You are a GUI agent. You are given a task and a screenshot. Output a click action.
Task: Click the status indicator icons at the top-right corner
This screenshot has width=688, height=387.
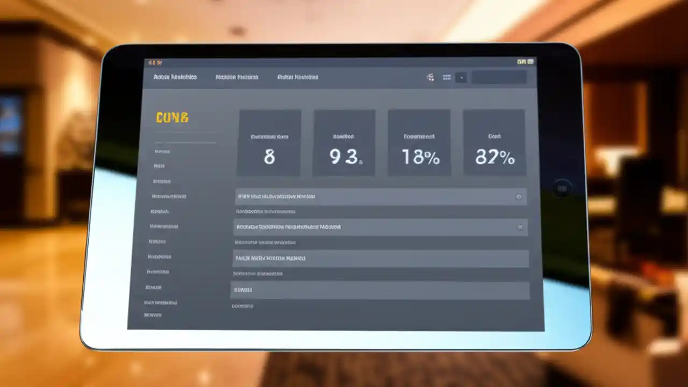pos(524,61)
